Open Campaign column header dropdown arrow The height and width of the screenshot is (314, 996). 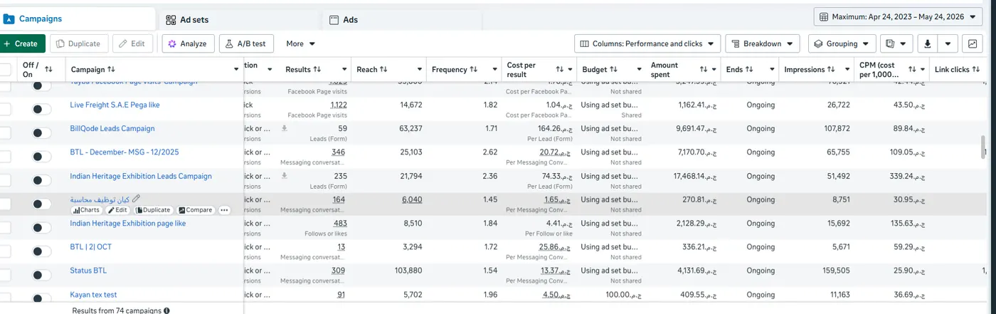(236, 69)
